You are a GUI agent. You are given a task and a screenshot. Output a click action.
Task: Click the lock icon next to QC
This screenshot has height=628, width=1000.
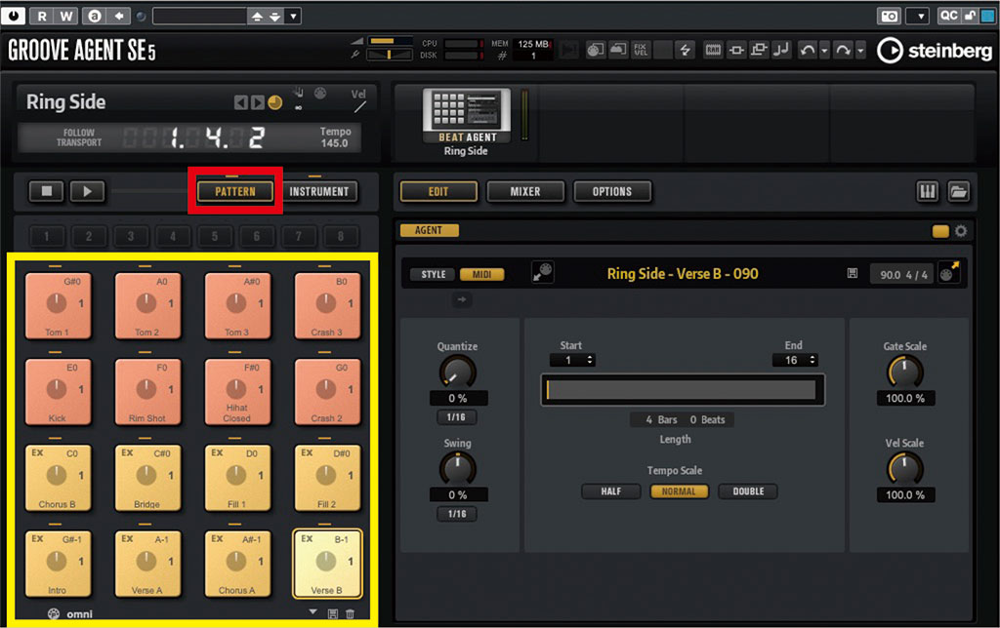pyautogui.click(x=970, y=16)
